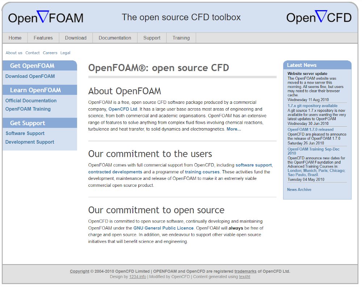
Task: Click the trademarks footer link
Action: (245, 271)
